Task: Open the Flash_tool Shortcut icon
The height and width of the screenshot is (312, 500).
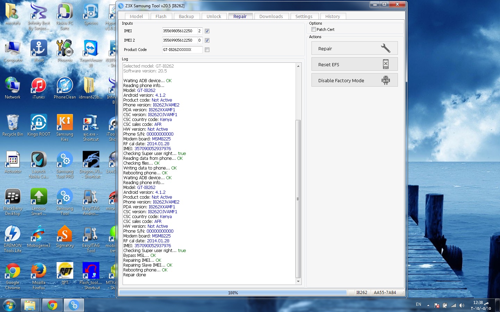Action: click(x=91, y=276)
